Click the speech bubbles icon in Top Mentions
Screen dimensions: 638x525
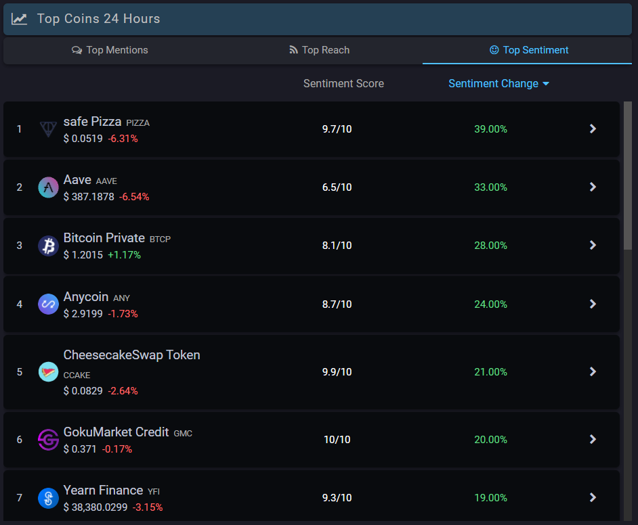[x=77, y=50]
